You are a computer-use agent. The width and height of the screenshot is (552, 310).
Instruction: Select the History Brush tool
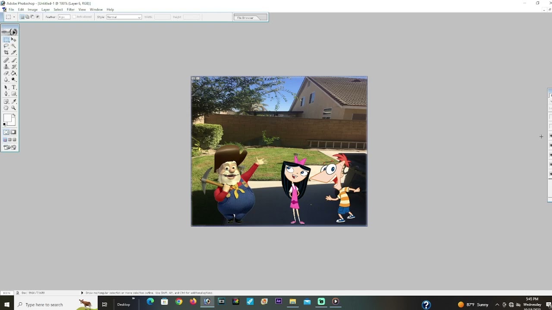coord(13,67)
